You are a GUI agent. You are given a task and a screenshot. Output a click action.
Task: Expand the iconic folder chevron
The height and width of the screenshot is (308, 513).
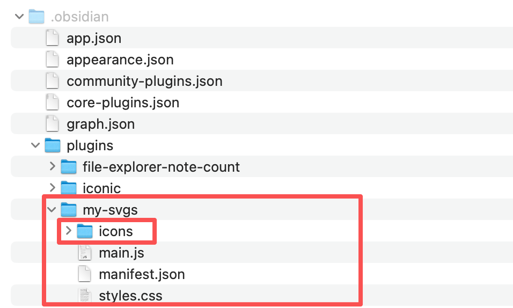pyautogui.click(x=52, y=188)
